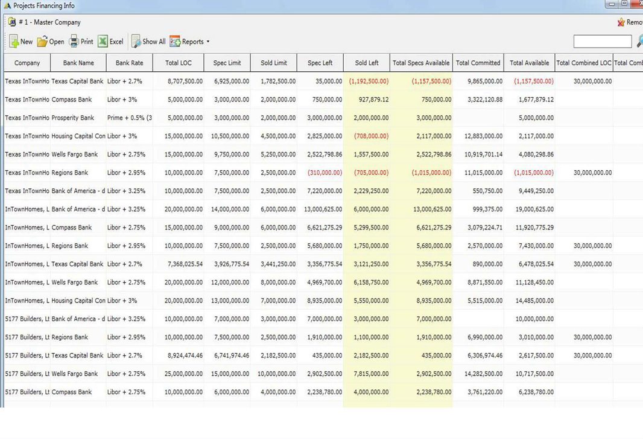The height and width of the screenshot is (439, 643).
Task: Expand the Reports dropdown arrow
Action: pos(208,42)
